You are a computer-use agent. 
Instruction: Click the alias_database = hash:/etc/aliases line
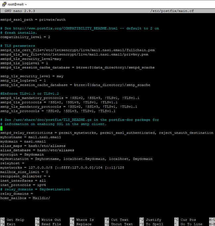point(37,150)
